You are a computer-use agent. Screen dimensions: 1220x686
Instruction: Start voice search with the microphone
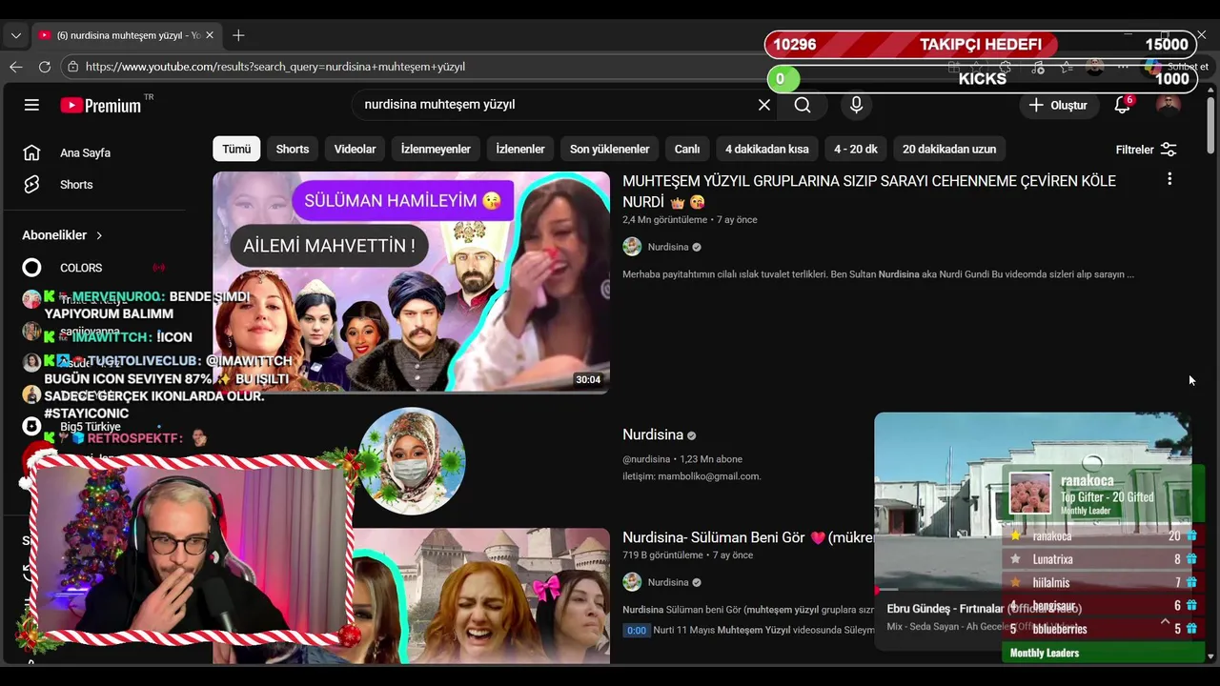point(856,105)
